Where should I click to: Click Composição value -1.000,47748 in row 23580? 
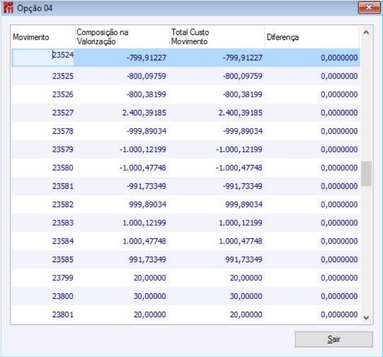[143, 168]
